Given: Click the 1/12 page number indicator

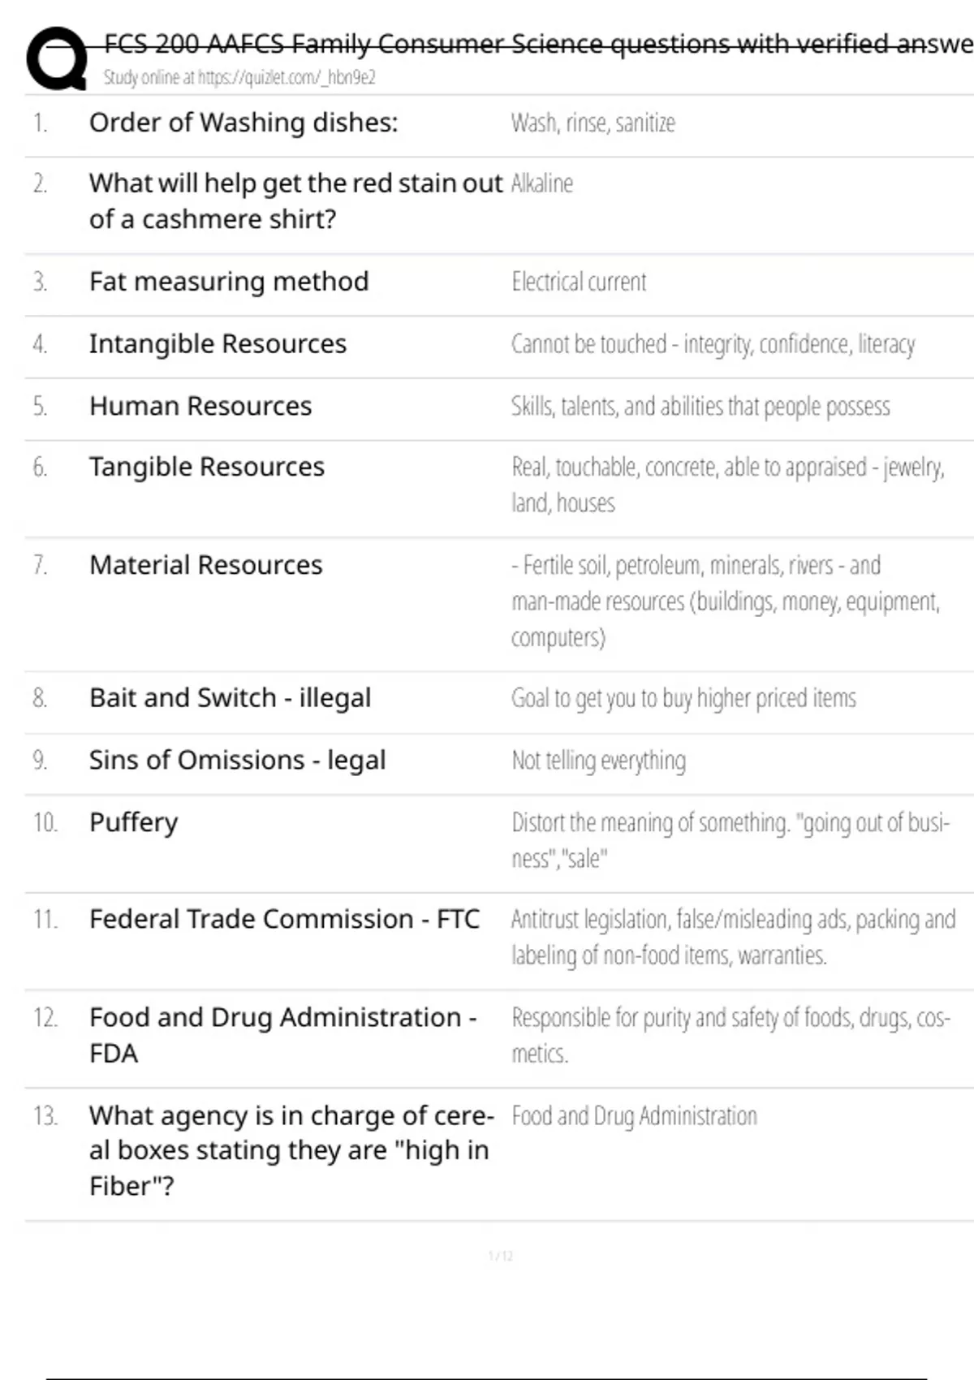Looking at the screenshot, I should (501, 1257).
